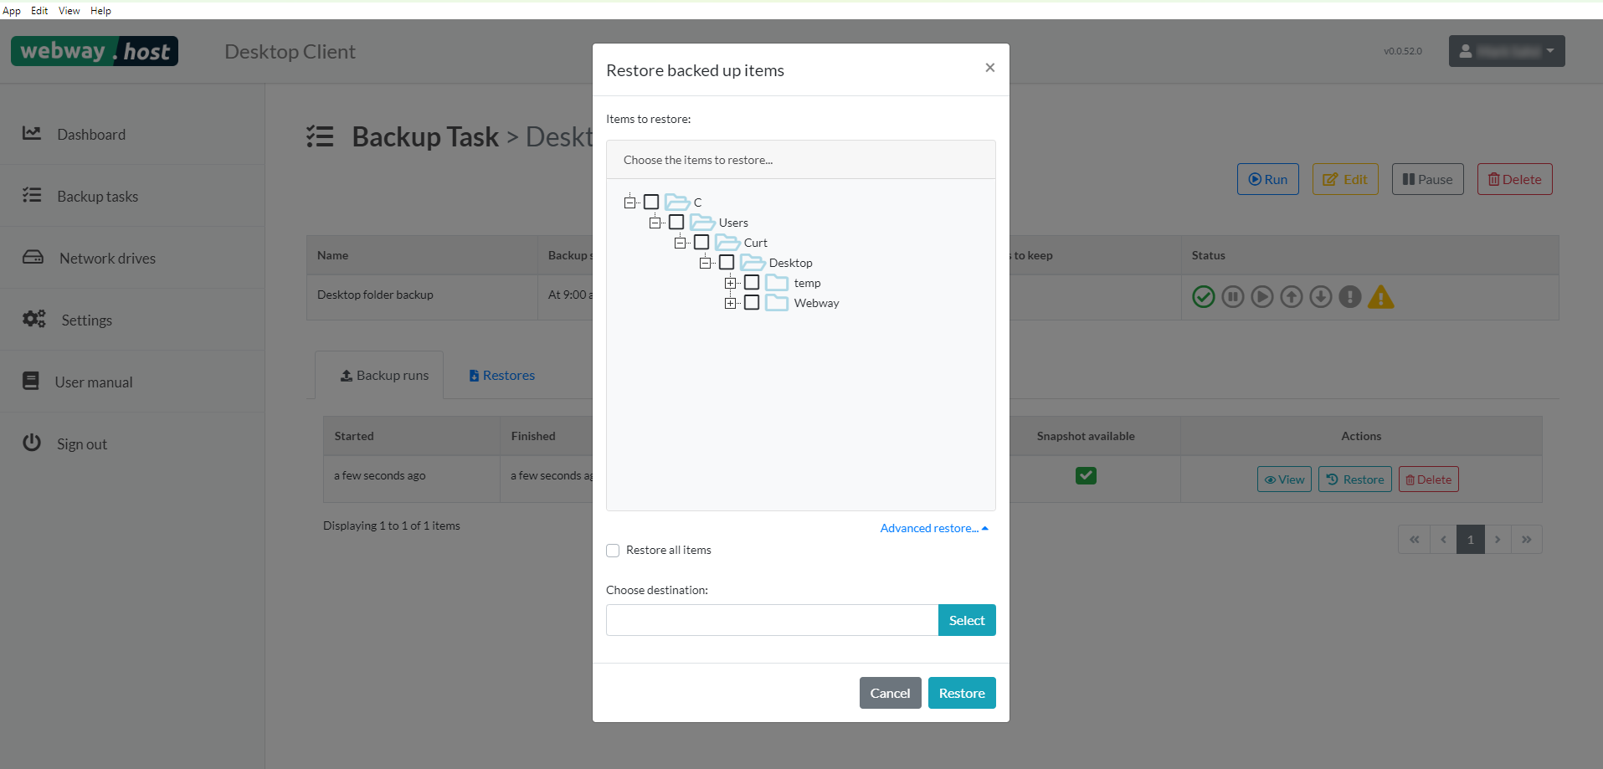Viewport: 1603px width, 769px height.
Task: Click the green checkmark status icon
Action: coord(1203,297)
